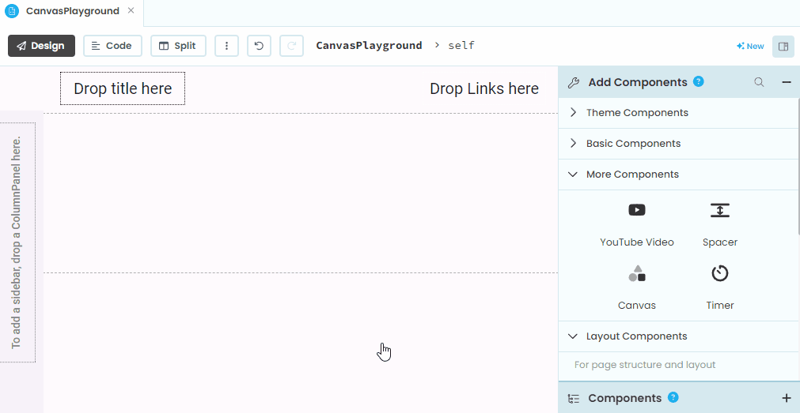
Task: Click the Drop Links here slot
Action: (x=484, y=88)
